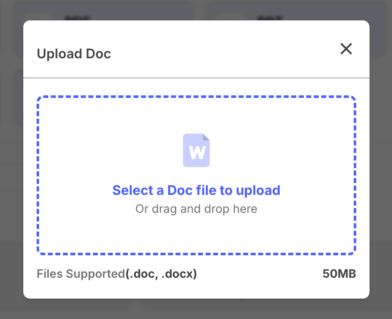Click the 'Or drag and drop here' text

coord(196,209)
